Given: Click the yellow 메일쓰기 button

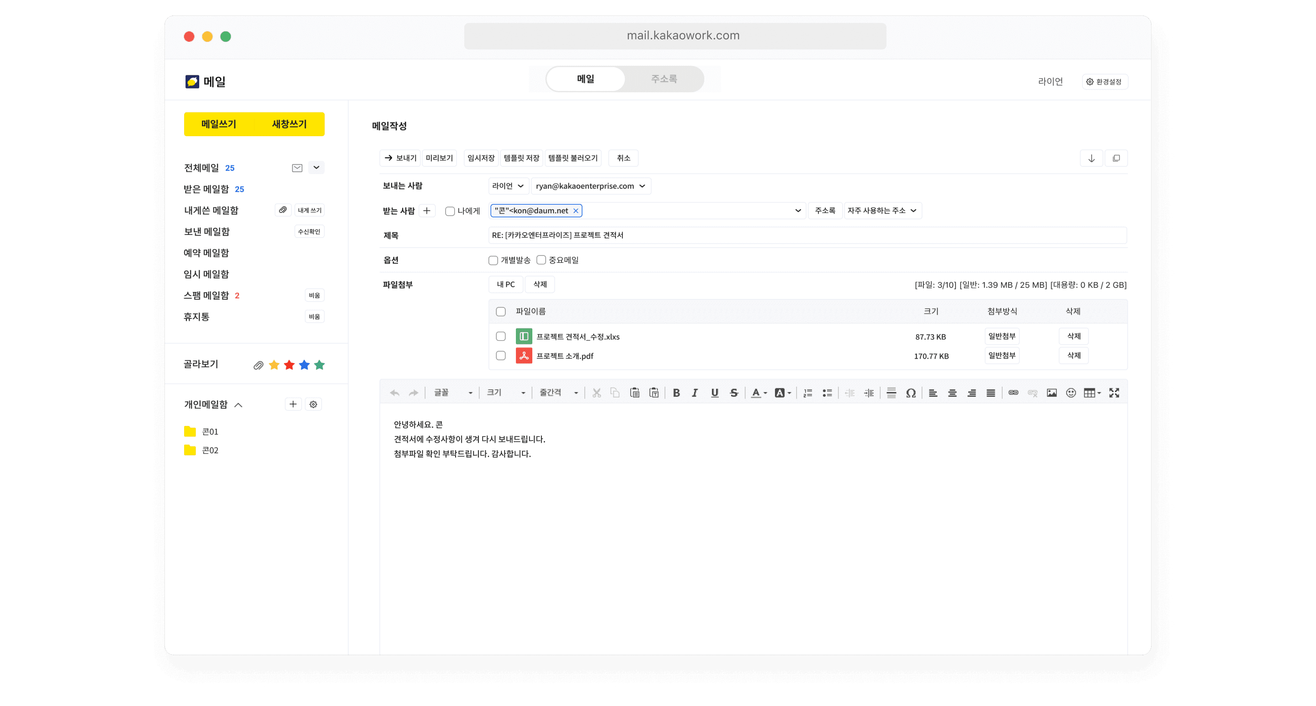Looking at the screenshot, I should tap(219, 124).
